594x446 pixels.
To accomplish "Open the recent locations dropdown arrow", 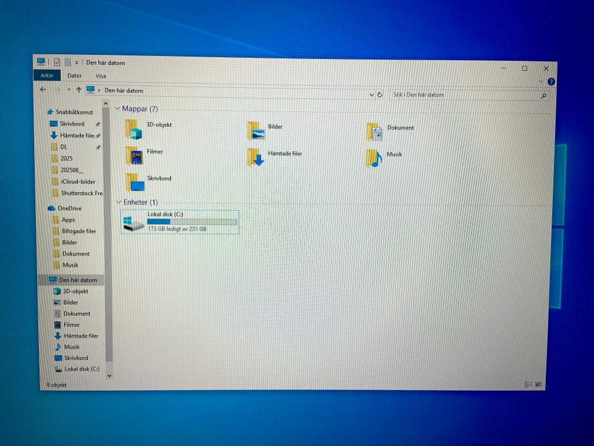I will point(69,90).
